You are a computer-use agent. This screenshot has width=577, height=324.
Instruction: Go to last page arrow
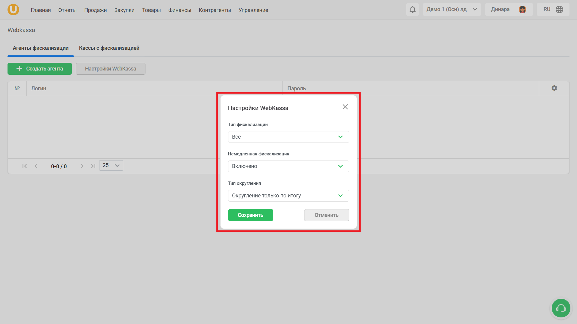tap(93, 166)
